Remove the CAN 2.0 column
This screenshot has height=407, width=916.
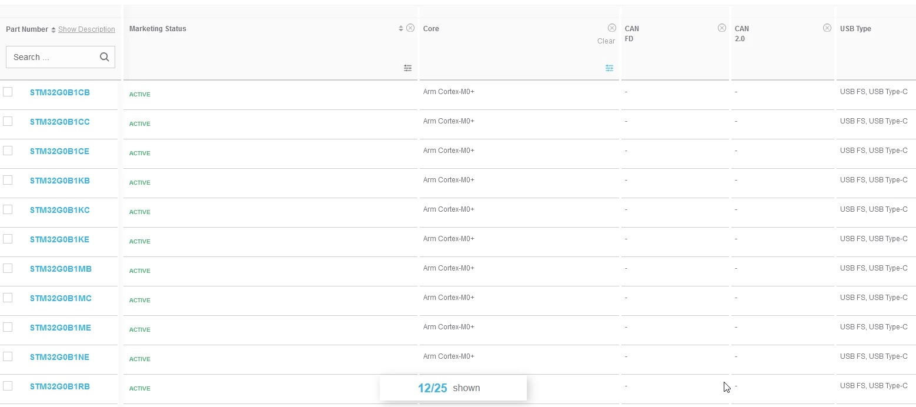[827, 28]
